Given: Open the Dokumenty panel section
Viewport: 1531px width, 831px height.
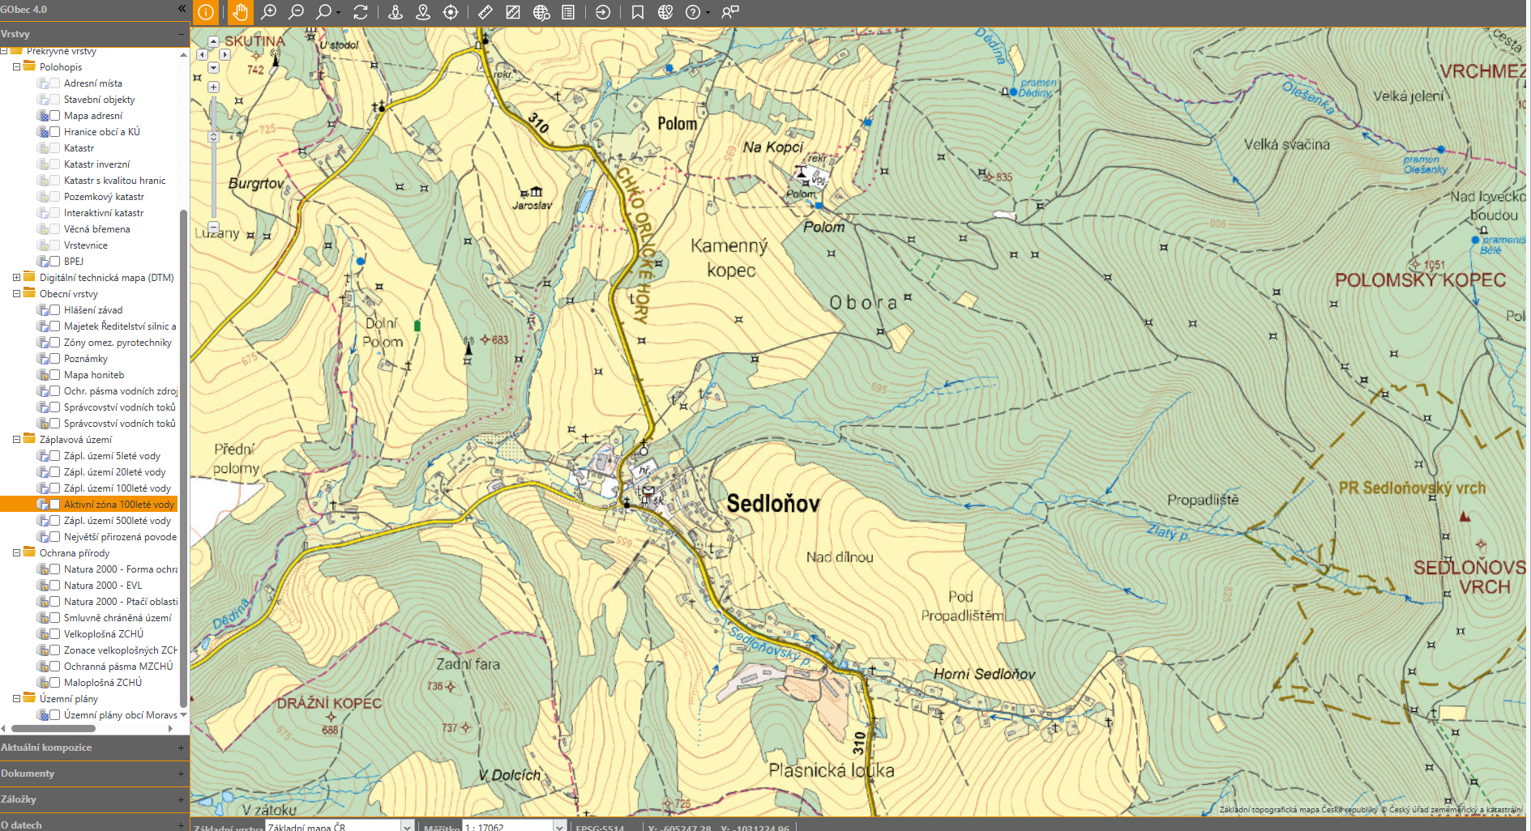Looking at the screenshot, I should pos(93,773).
